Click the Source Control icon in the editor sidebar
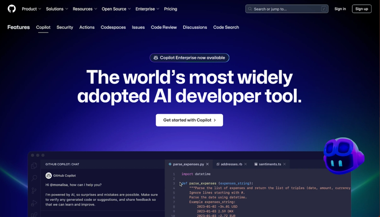The height and width of the screenshot is (217, 380). [34, 191]
